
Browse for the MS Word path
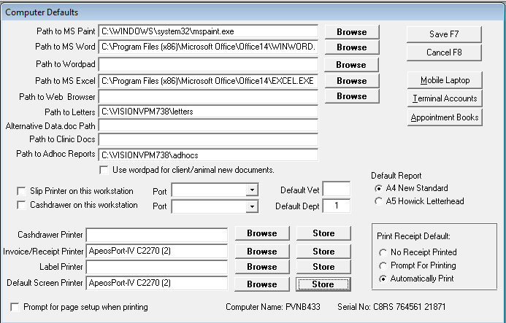pos(352,47)
